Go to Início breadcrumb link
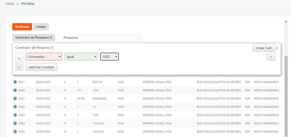 10,4
